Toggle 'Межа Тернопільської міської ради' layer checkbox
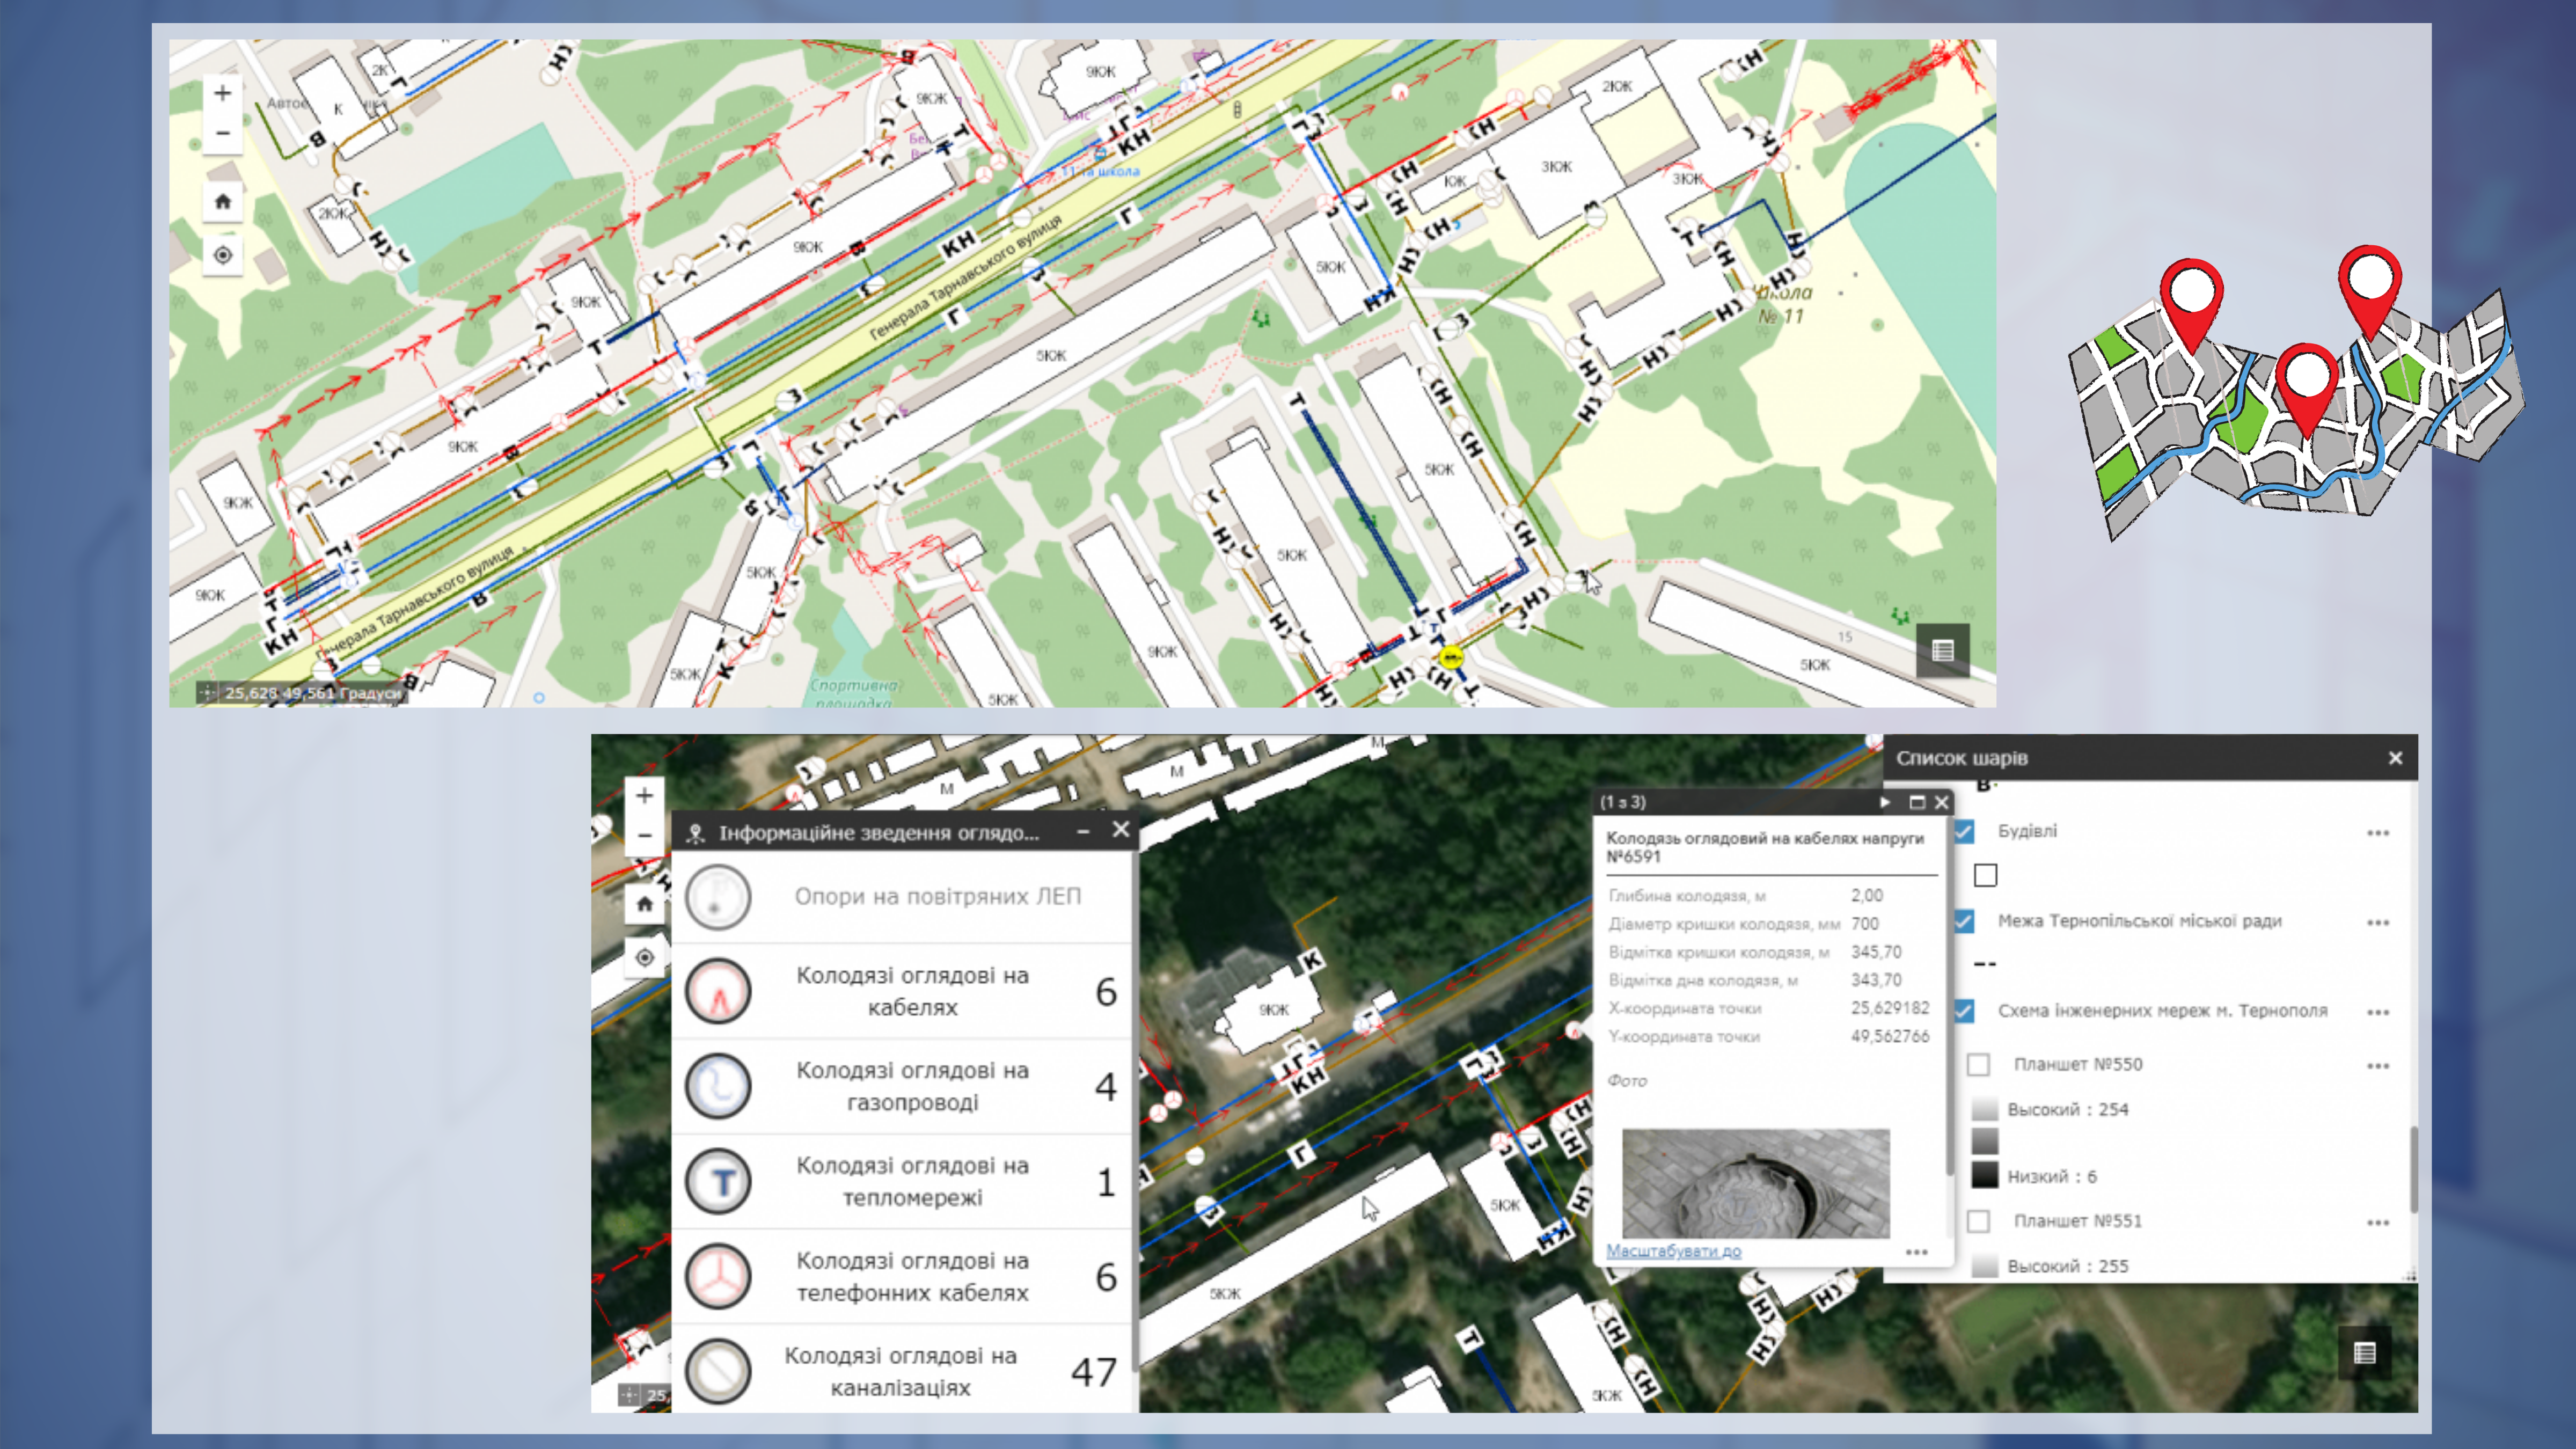Viewport: 2576px width, 1449px height. tap(1964, 921)
